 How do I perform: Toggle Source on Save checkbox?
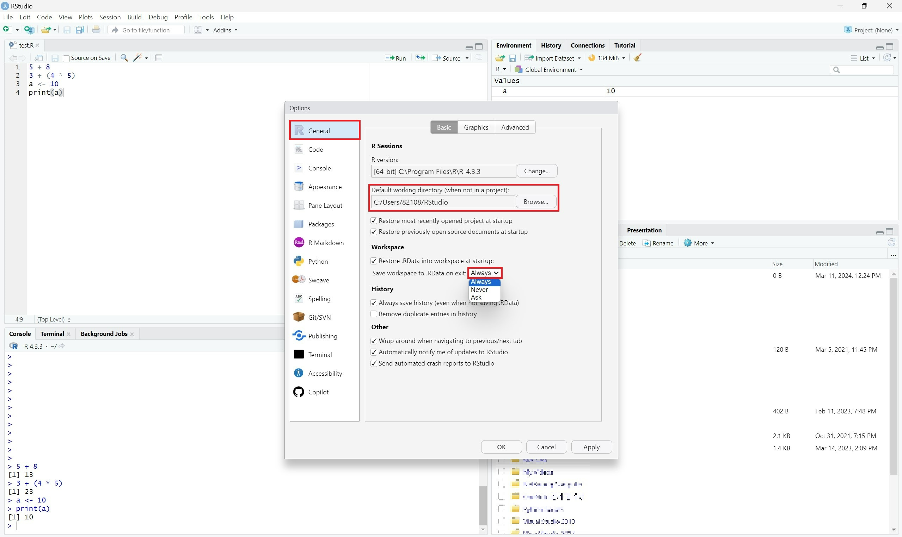(x=66, y=58)
